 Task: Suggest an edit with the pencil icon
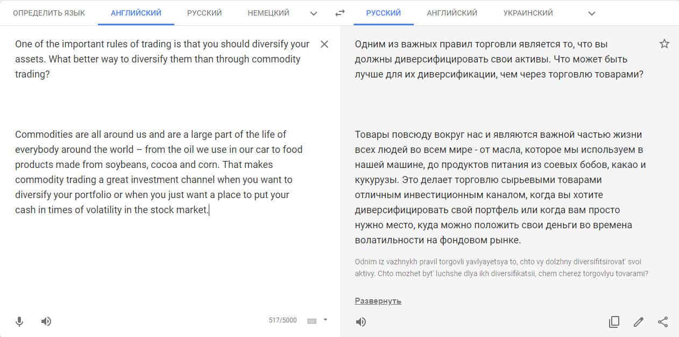(x=639, y=322)
